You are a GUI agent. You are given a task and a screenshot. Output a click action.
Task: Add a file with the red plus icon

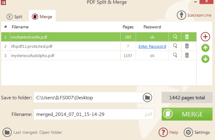pyautogui.click(x=205, y=37)
